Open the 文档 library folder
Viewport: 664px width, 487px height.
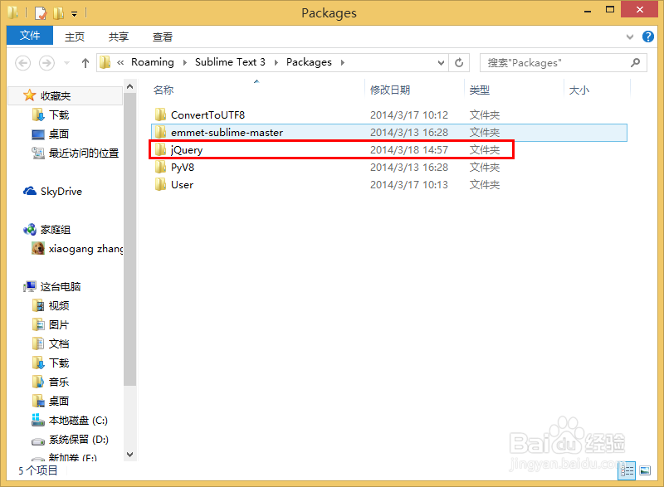point(51,344)
